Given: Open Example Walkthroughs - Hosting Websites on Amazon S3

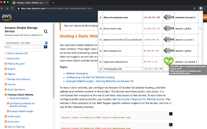Looking at the screenshot, I should coord(100,81).
